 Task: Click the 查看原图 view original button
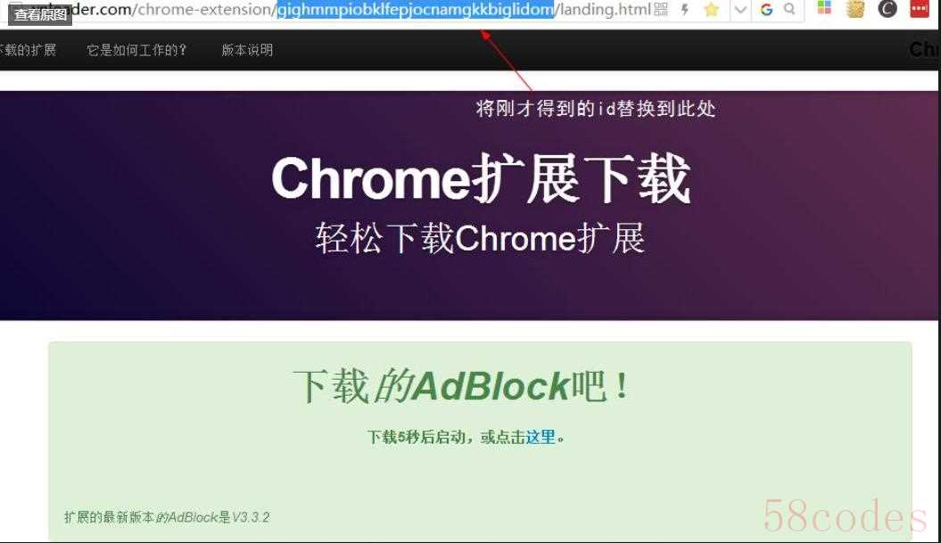[x=40, y=14]
